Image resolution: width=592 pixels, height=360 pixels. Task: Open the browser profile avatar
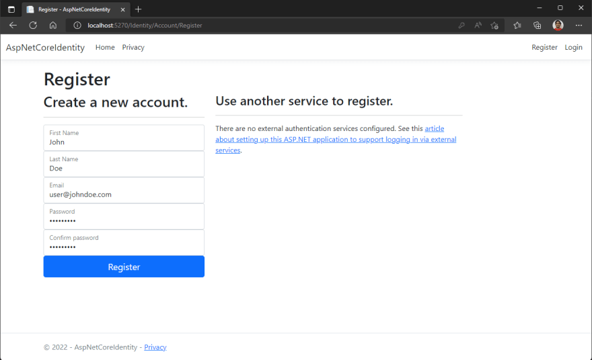pyautogui.click(x=558, y=26)
